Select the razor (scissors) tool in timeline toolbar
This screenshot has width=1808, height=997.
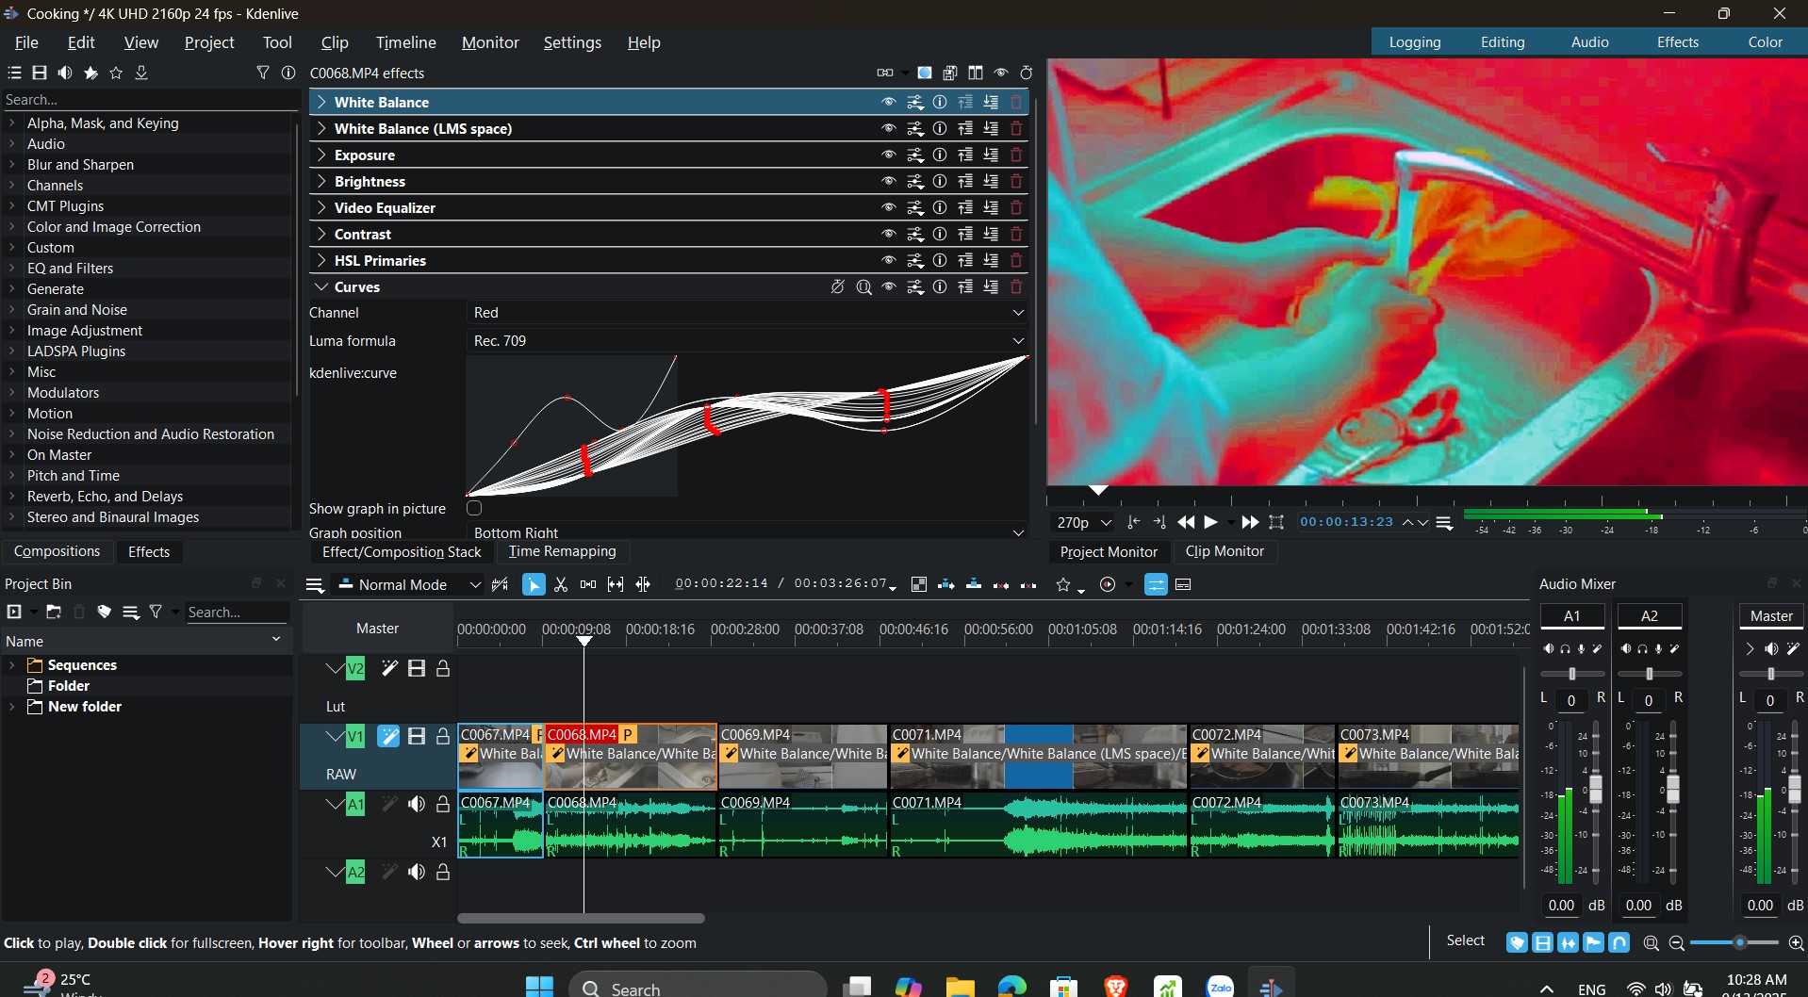(561, 585)
